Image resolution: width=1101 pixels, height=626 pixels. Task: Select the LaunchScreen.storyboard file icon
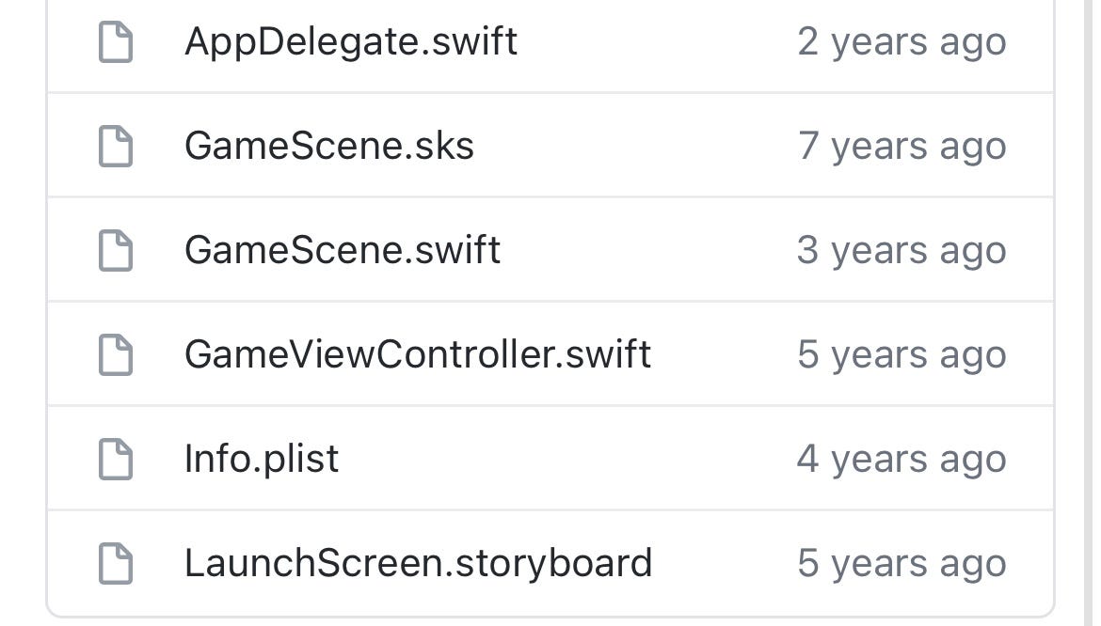pyautogui.click(x=116, y=564)
